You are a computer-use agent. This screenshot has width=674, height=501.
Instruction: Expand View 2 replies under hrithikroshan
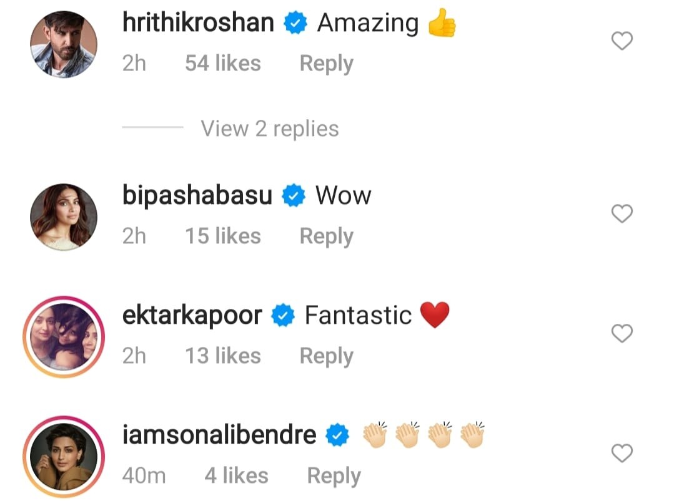269,129
